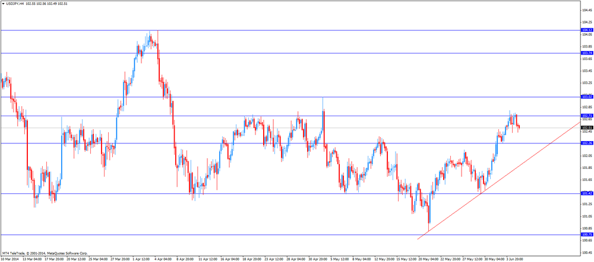594x262 pixels.
Task: Click the 100.45 value on price scale
Action: pos(587,253)
